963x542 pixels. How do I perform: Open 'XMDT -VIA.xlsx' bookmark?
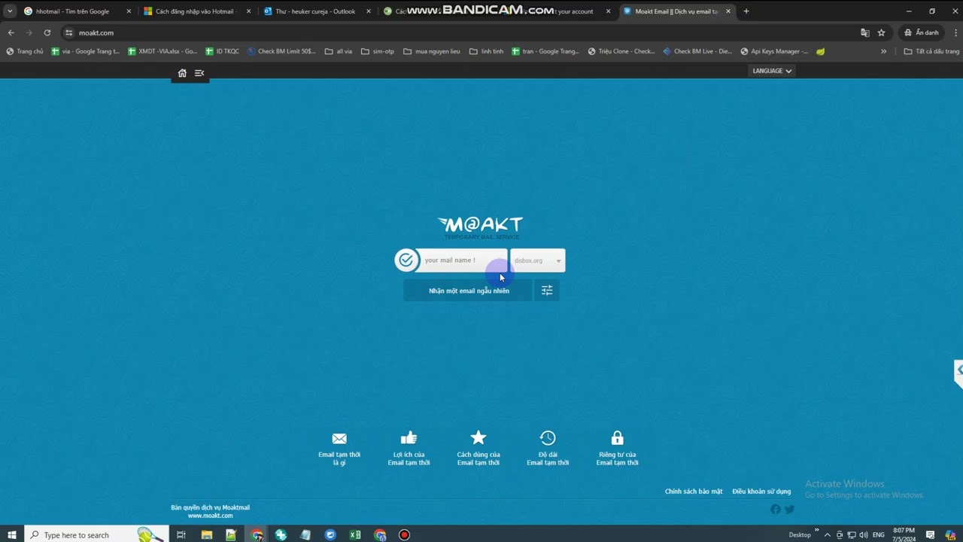click(162, 51)
